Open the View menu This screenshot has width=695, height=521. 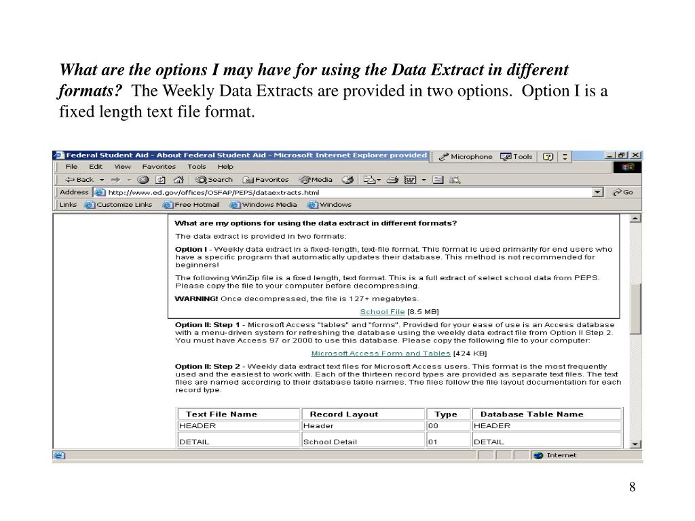pyautogui.click(x=122, y=167)
